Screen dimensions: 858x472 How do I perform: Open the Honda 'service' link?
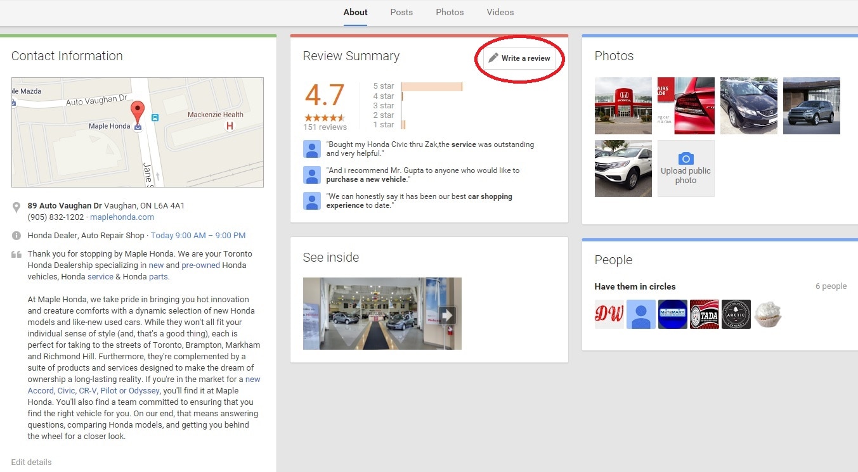pos(100,276)
